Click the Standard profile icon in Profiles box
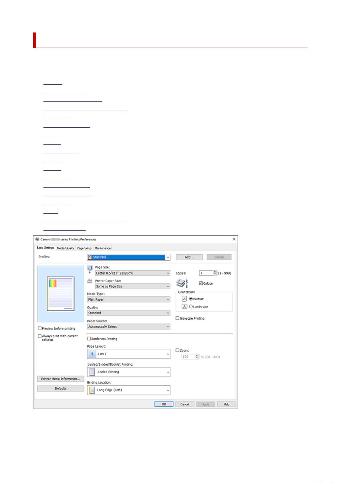The image size is (341, 483). point(90,257)
